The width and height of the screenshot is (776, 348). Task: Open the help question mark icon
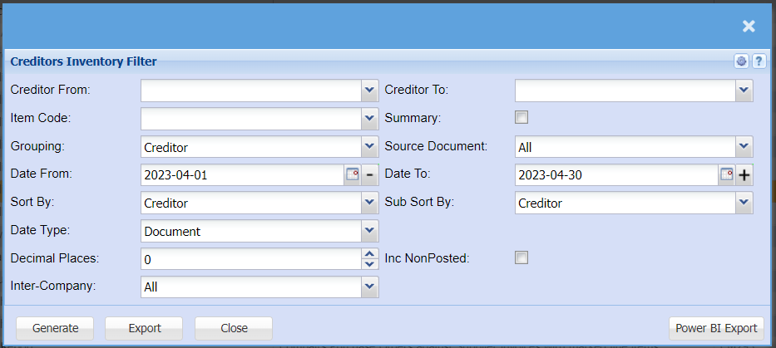(x=759, y=61)
